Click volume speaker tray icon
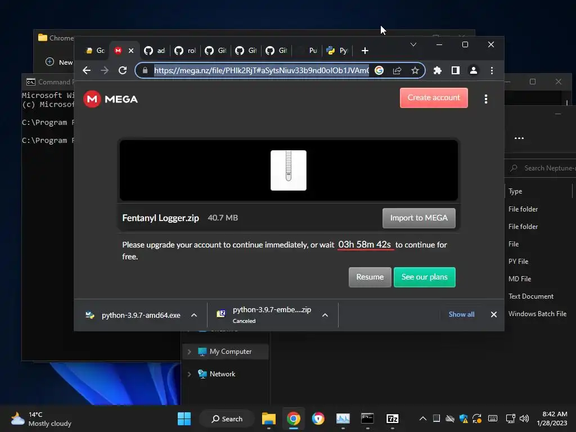This screenshot has height=432, width=576. point(524,418)
